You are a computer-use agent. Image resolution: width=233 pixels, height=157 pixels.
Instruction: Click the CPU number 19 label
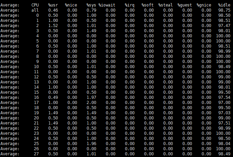[x=36, y=113]
